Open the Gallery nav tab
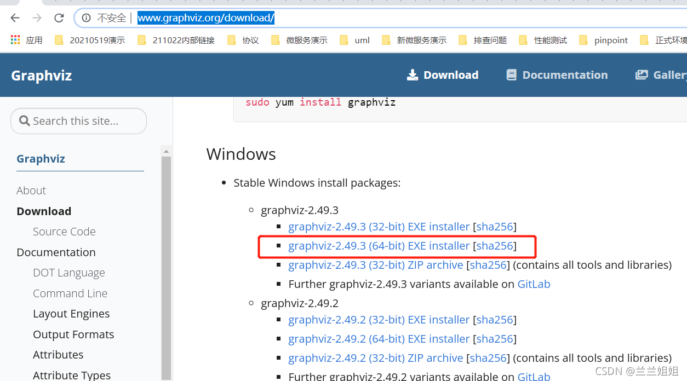 click(x=661, y=75)
